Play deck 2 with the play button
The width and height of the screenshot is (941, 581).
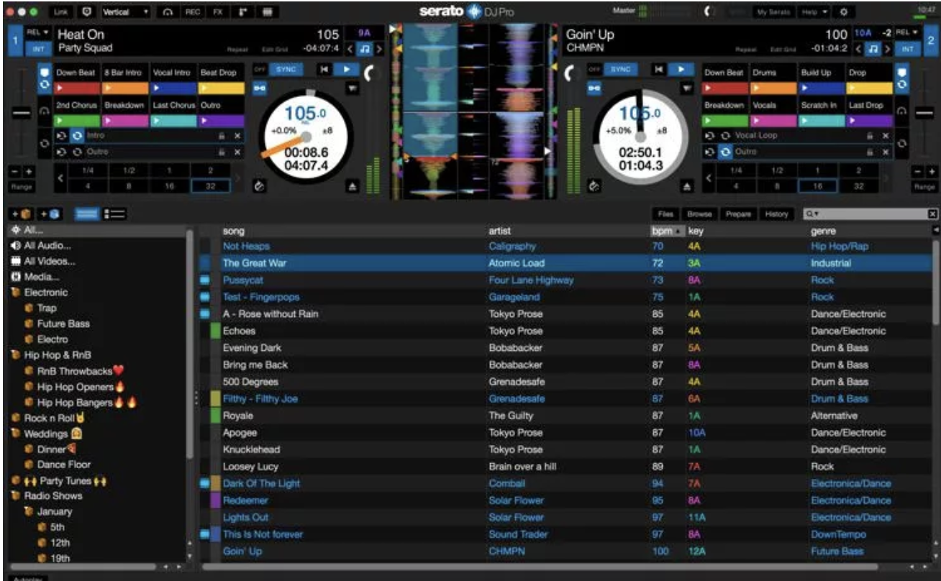coord(683,69)
